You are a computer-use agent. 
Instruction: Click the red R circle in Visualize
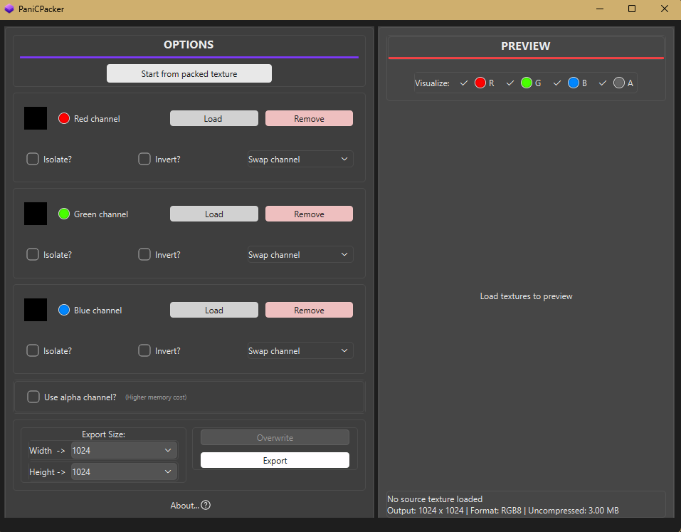480,83
